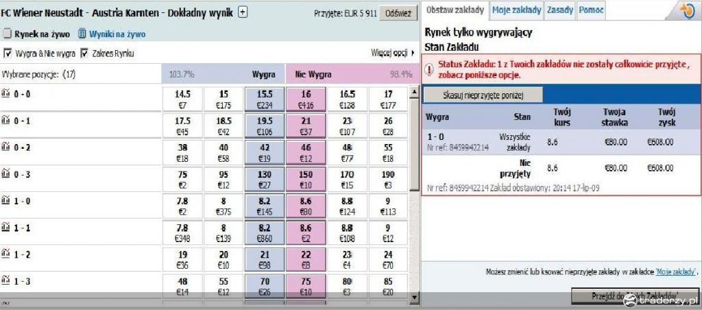Toggle the Rynek na żywo checkbox
Viewport: 702px width, 310px height.
(x=7, y=34)
